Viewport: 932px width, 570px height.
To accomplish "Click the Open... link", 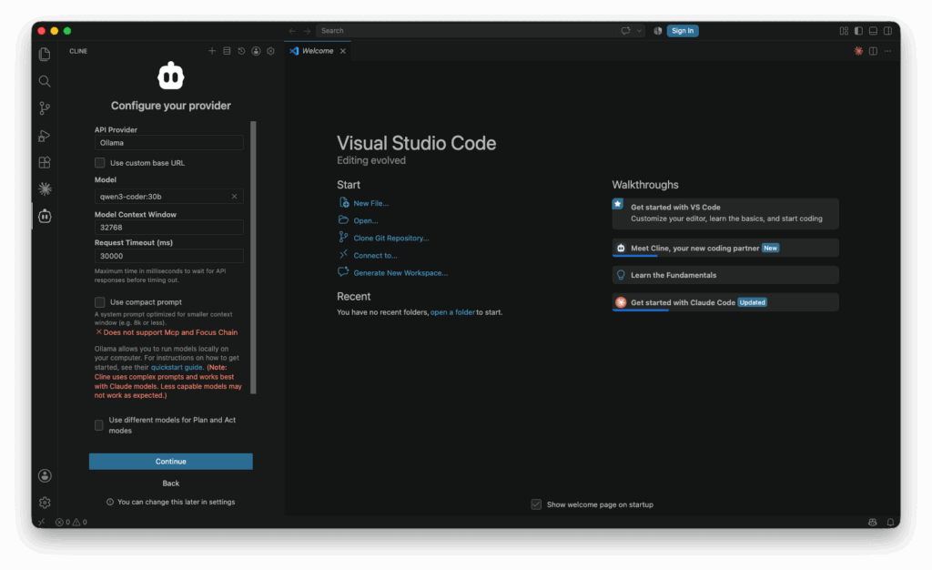I will pos(366,220).
